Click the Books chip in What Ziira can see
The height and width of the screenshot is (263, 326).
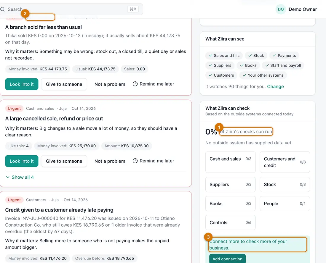[248, 65]
